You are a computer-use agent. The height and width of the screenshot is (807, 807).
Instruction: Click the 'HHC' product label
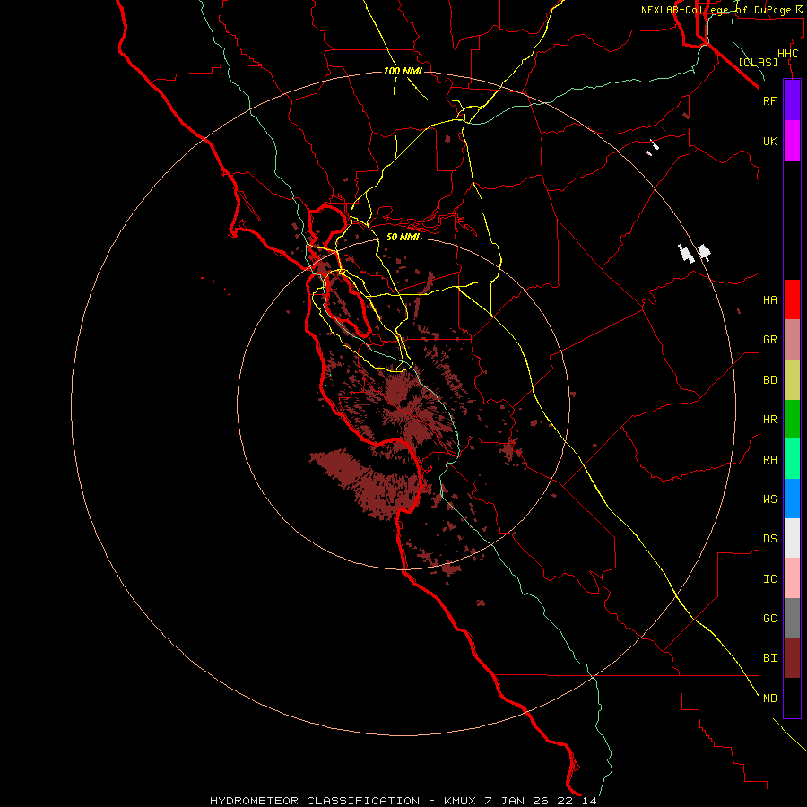tap(787, 54)
